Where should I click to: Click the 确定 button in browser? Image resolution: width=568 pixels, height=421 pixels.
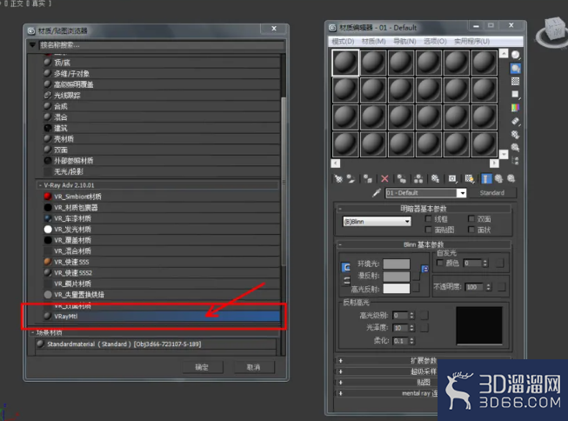(x=202, y=367)
